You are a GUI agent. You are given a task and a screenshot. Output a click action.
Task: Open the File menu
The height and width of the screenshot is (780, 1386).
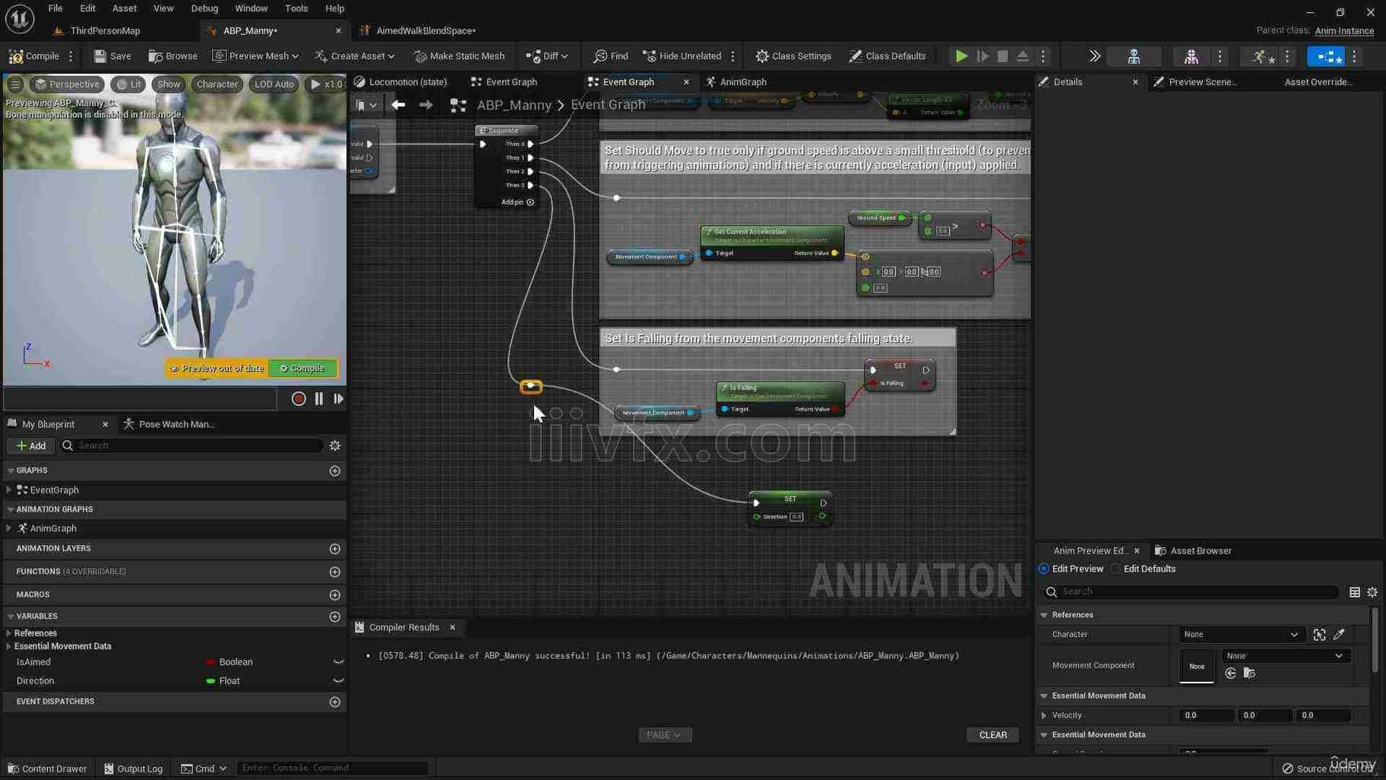[x=55, y=8]
